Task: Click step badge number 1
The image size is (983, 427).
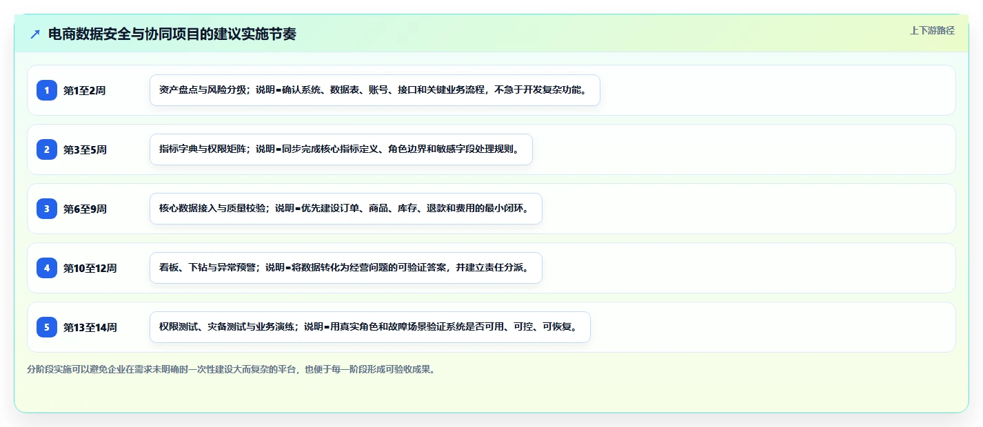Action: (47, 90)
